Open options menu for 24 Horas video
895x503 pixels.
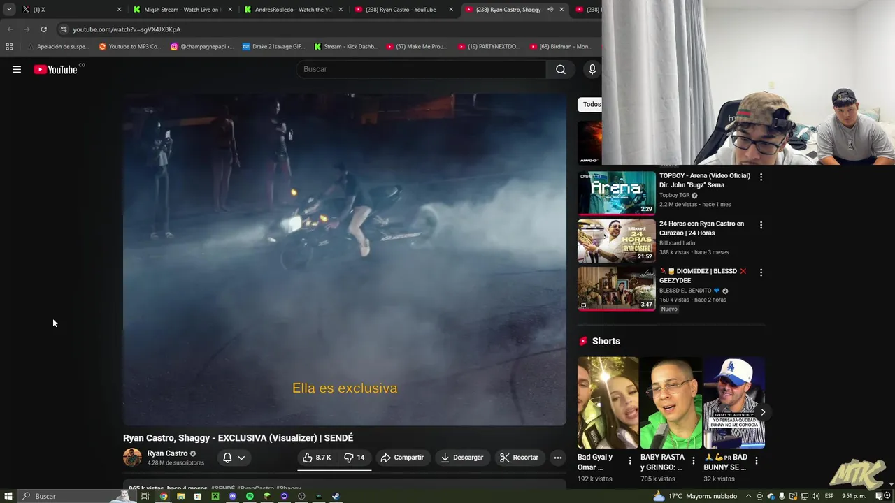[761, 225]
